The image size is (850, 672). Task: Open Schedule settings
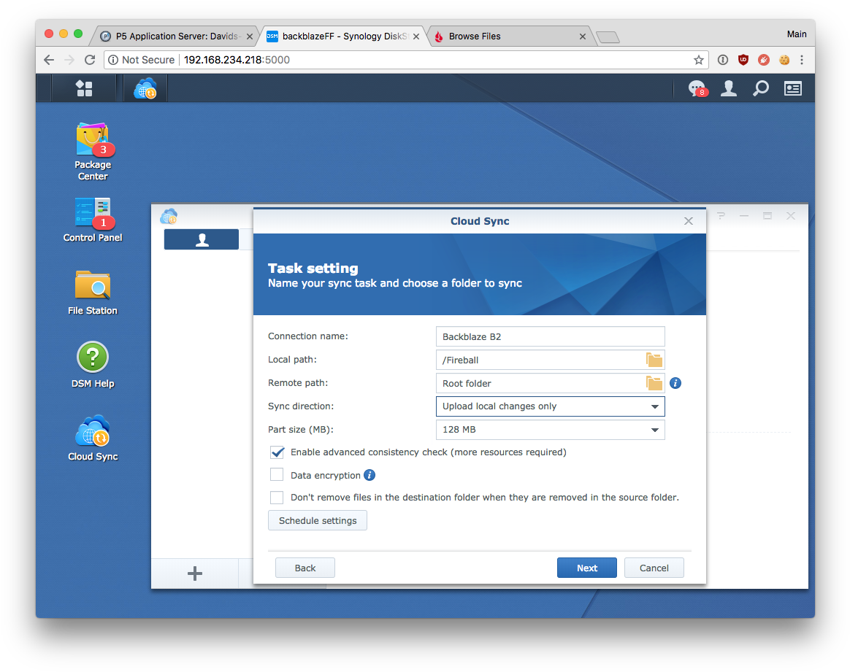pos(318,520)
